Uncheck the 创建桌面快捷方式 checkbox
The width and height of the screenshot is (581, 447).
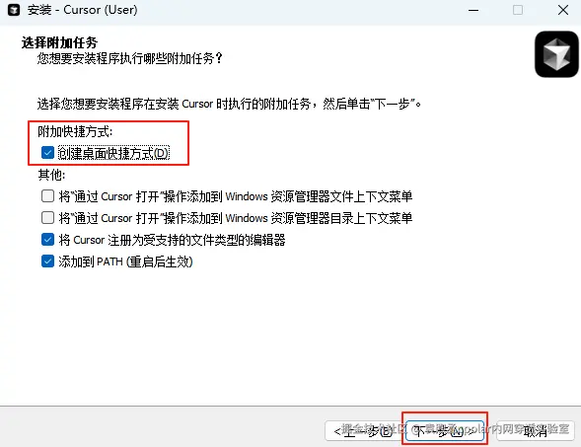pos(47,153)
